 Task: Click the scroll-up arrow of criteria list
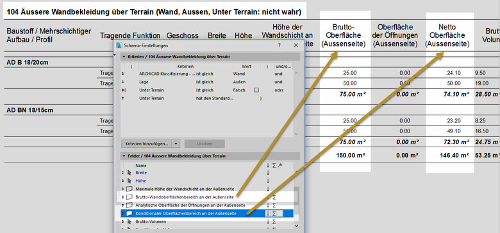[297, 73]
